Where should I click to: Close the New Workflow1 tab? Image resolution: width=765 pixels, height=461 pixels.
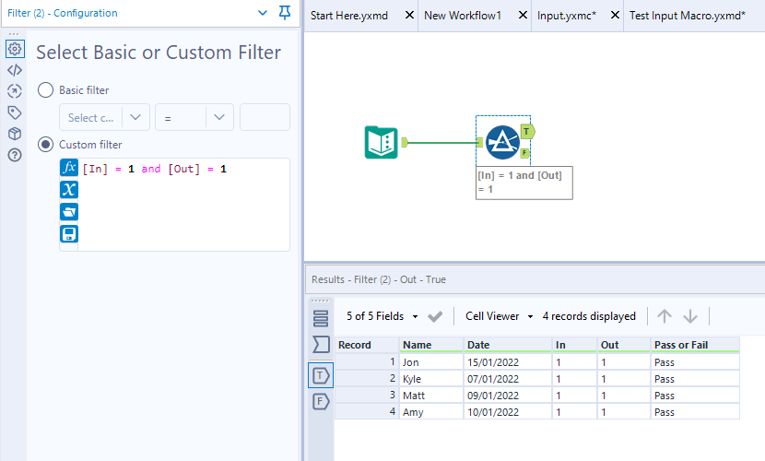click(x=523, y=15)
